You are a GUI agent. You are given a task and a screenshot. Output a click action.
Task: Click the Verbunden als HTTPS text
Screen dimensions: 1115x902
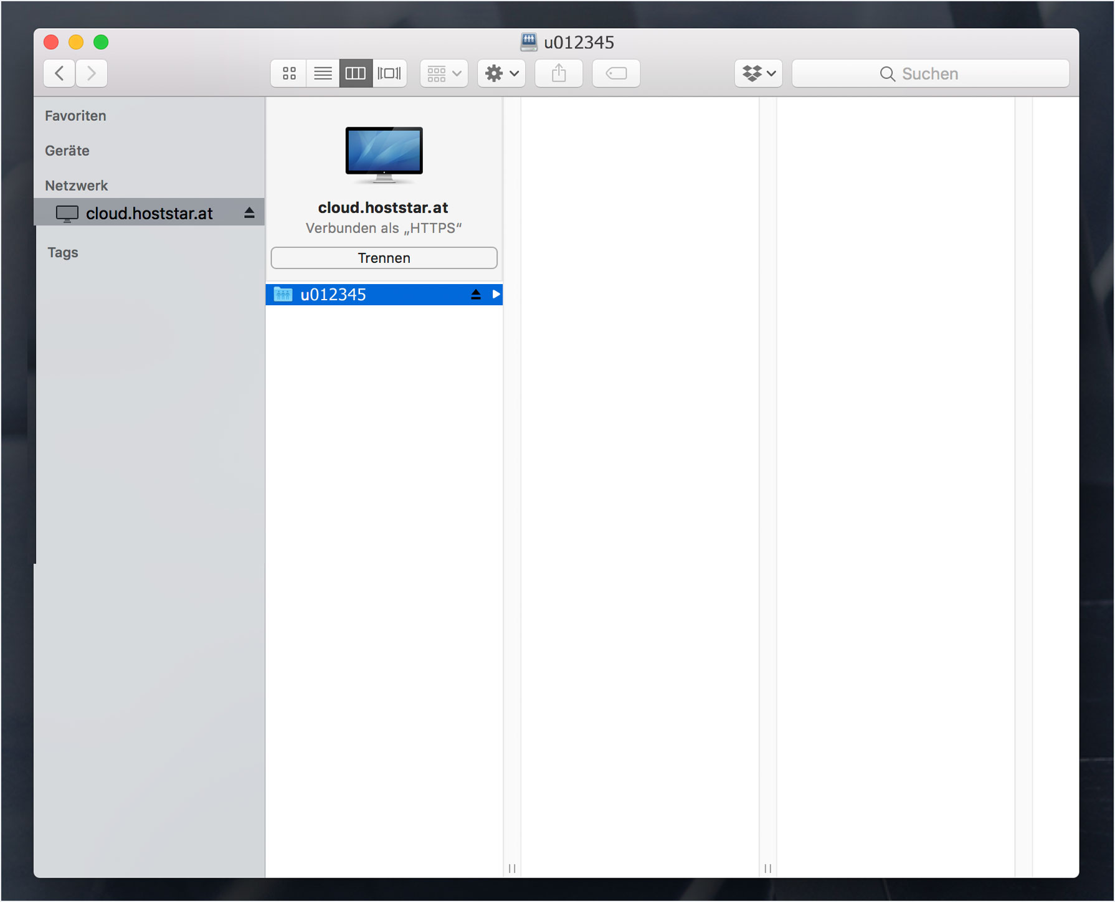click(x=384, y=228)
